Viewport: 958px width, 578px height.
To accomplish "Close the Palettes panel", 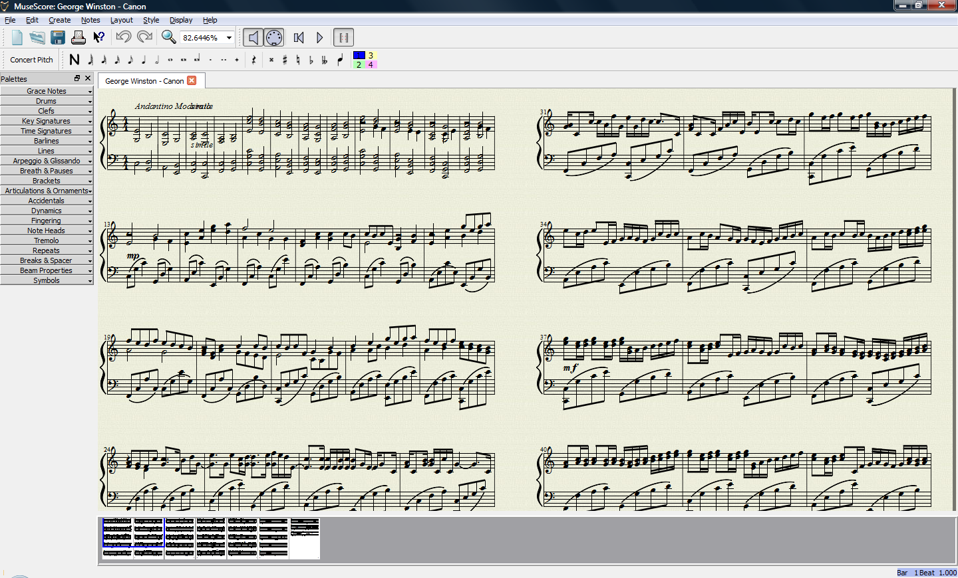I will (88, 78).
